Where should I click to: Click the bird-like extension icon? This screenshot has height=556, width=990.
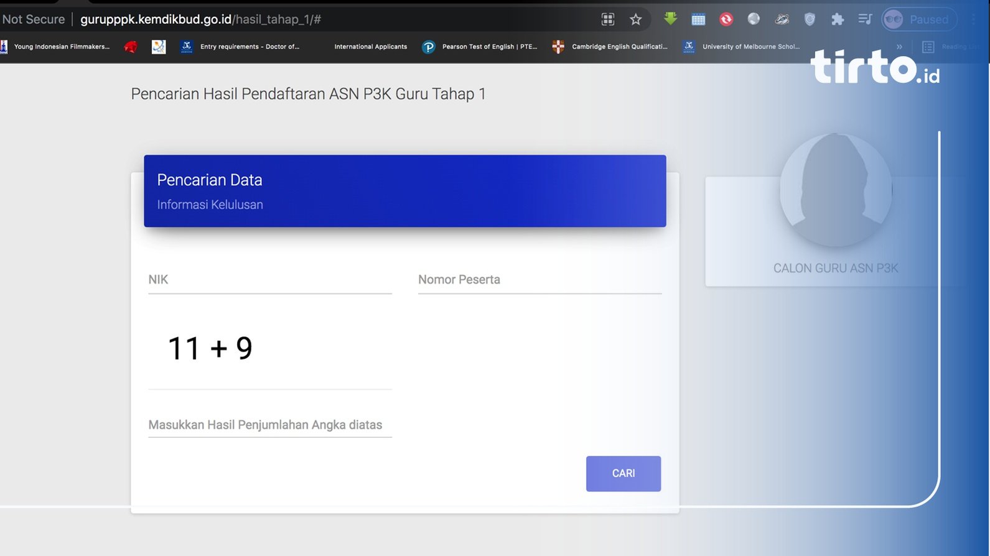coord(782,19)
